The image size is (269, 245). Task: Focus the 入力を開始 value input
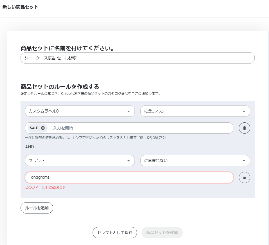coord(141,128)
